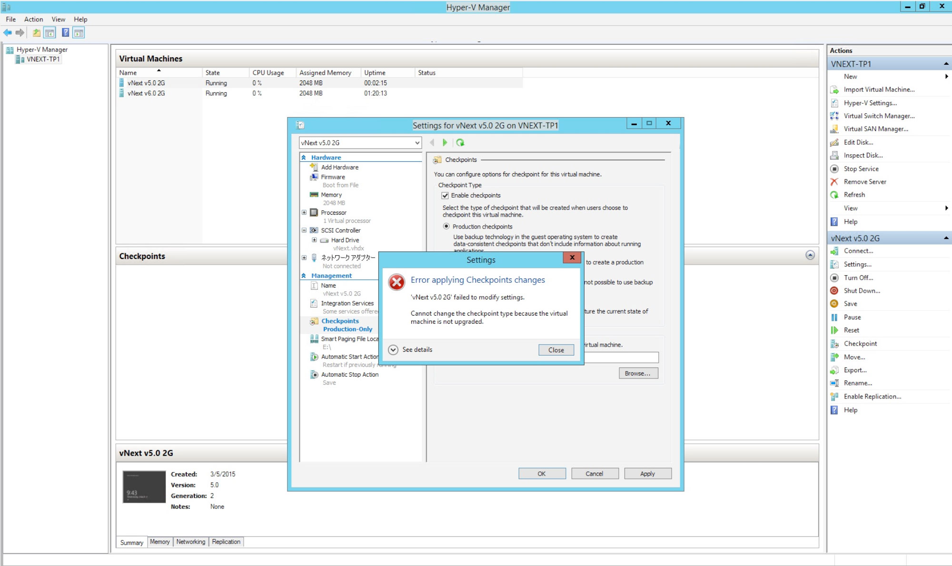Image resolution: width=952 pixels, height=566 pixels.
Task: Click the blue Help icon in toolbar
Action: pos(66,33)
